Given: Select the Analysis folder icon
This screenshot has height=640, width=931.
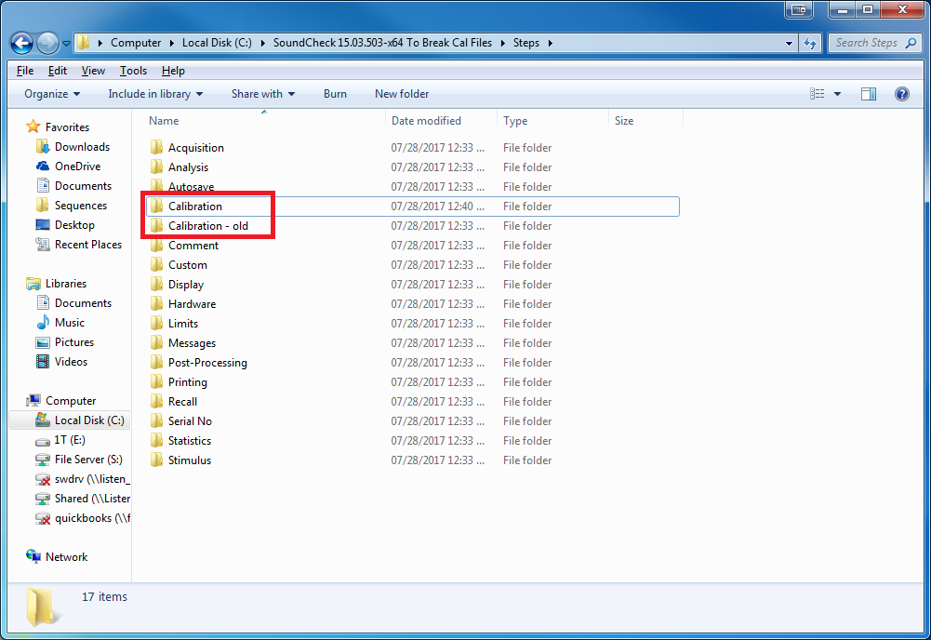Looking at the screenshot, I should pos(157,167).
